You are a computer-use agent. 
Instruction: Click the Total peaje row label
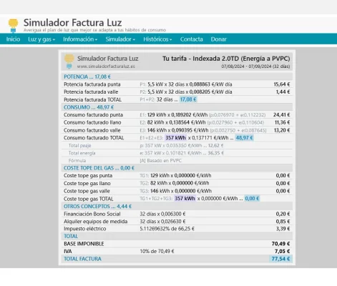click(x=79, y=146)
